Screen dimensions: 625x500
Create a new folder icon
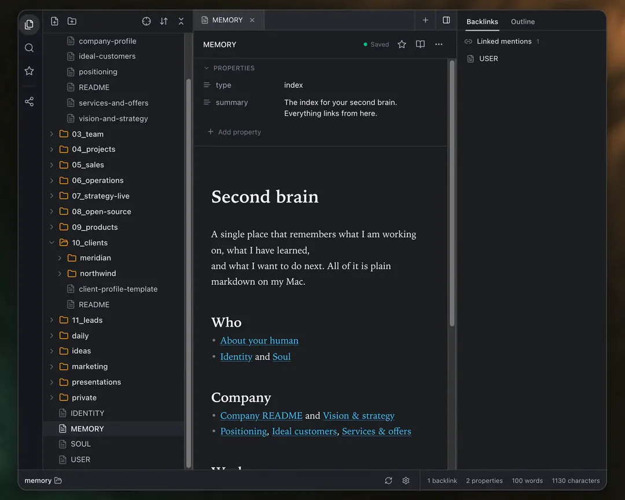72,21
